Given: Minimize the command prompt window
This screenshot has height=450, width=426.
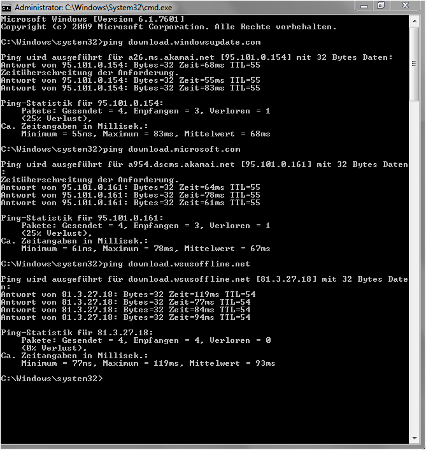Looking at the screenshot, I should point(364,6).
